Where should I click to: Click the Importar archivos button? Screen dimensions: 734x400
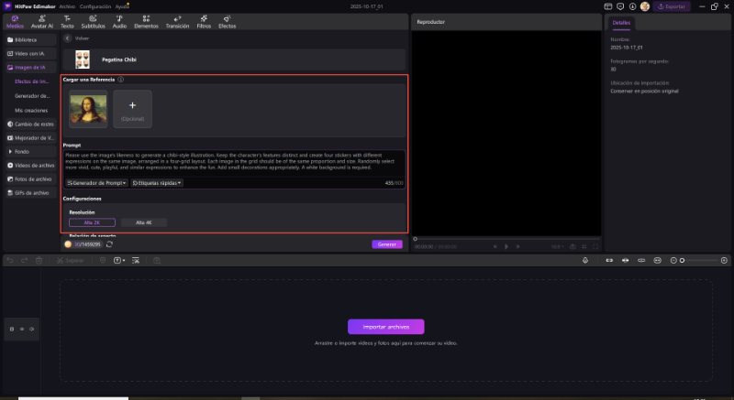pos(385,326)
